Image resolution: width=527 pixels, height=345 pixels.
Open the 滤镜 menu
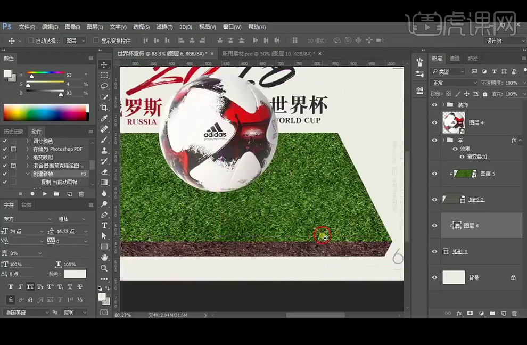coord(164,27)
